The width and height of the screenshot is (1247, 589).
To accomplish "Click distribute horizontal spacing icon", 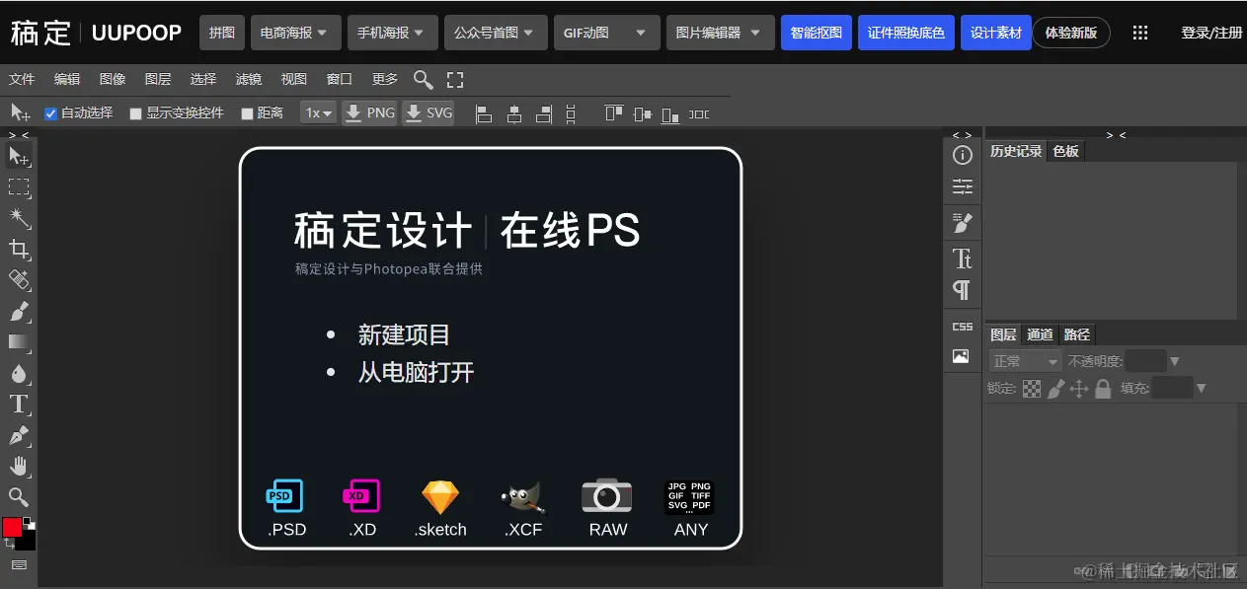I will pyautogui.click(x=699, y=113).
